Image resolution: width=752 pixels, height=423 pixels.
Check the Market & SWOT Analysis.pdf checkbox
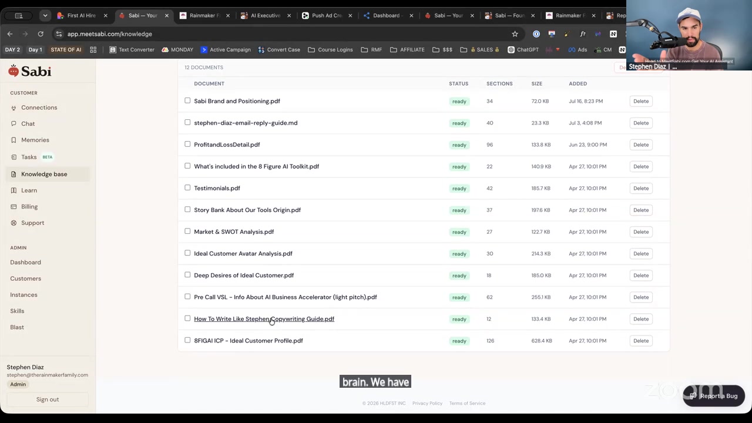[187, 231]
